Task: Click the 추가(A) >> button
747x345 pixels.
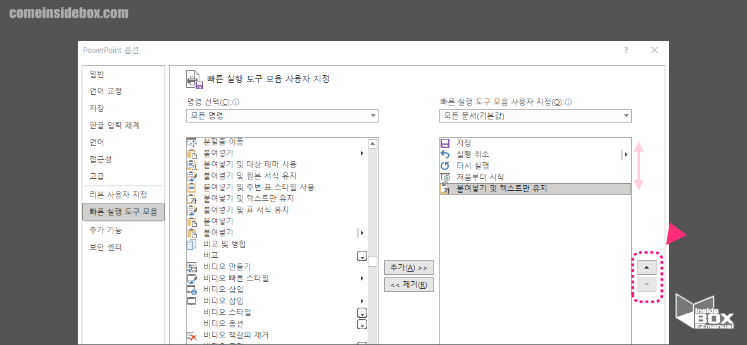Action: click(x=409, y=267)
